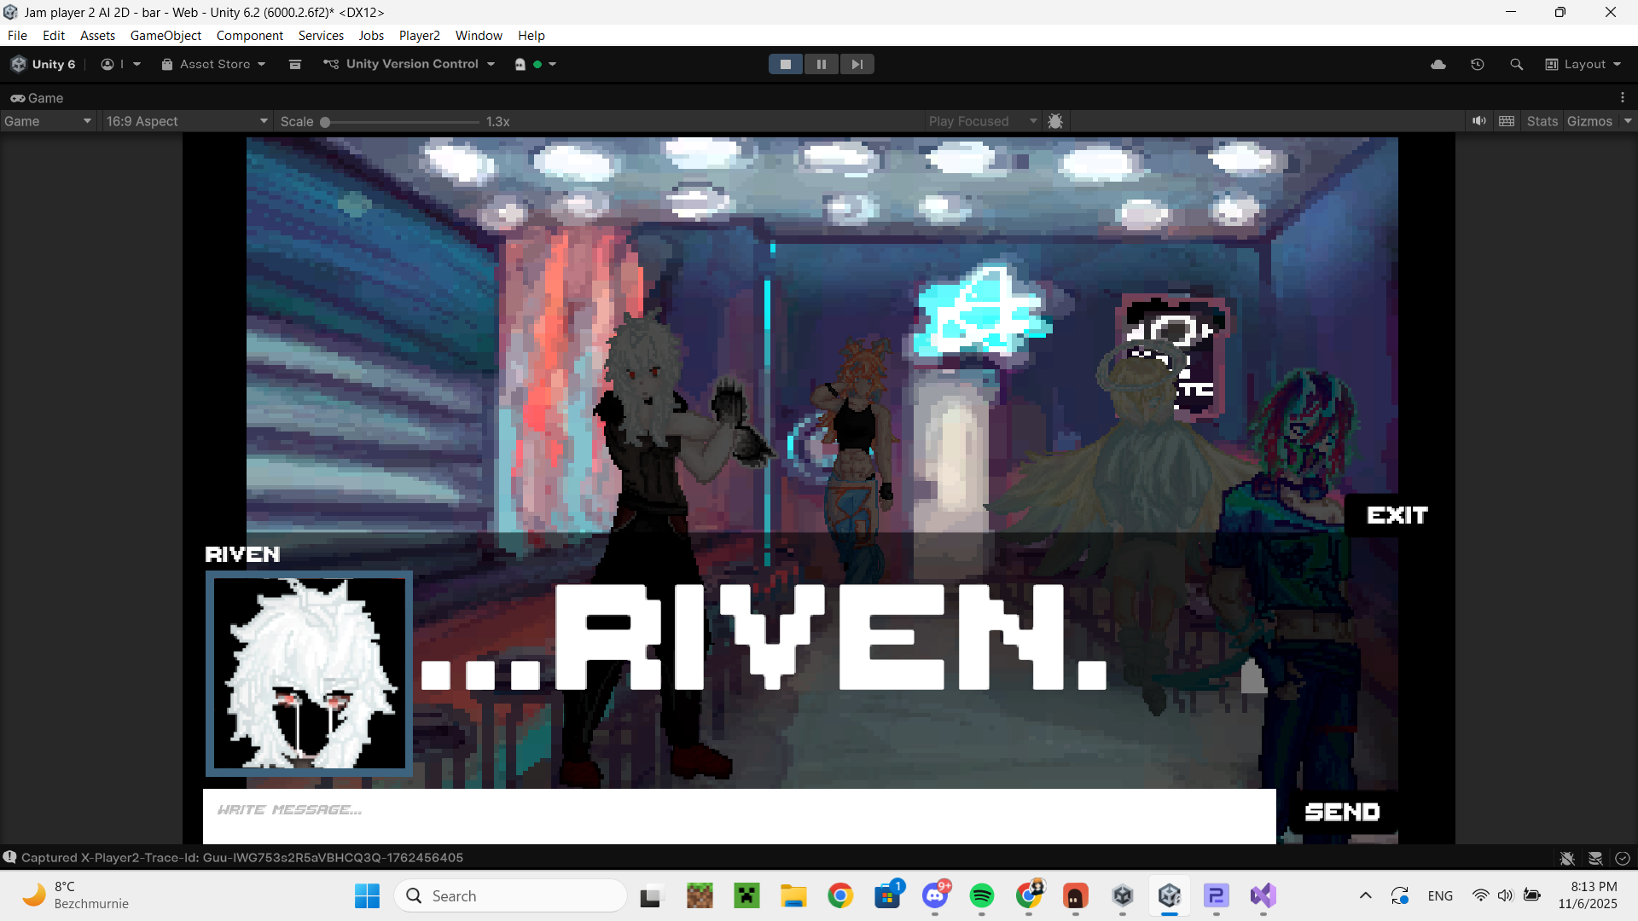Open the GameObject menu

click(166, 36)
